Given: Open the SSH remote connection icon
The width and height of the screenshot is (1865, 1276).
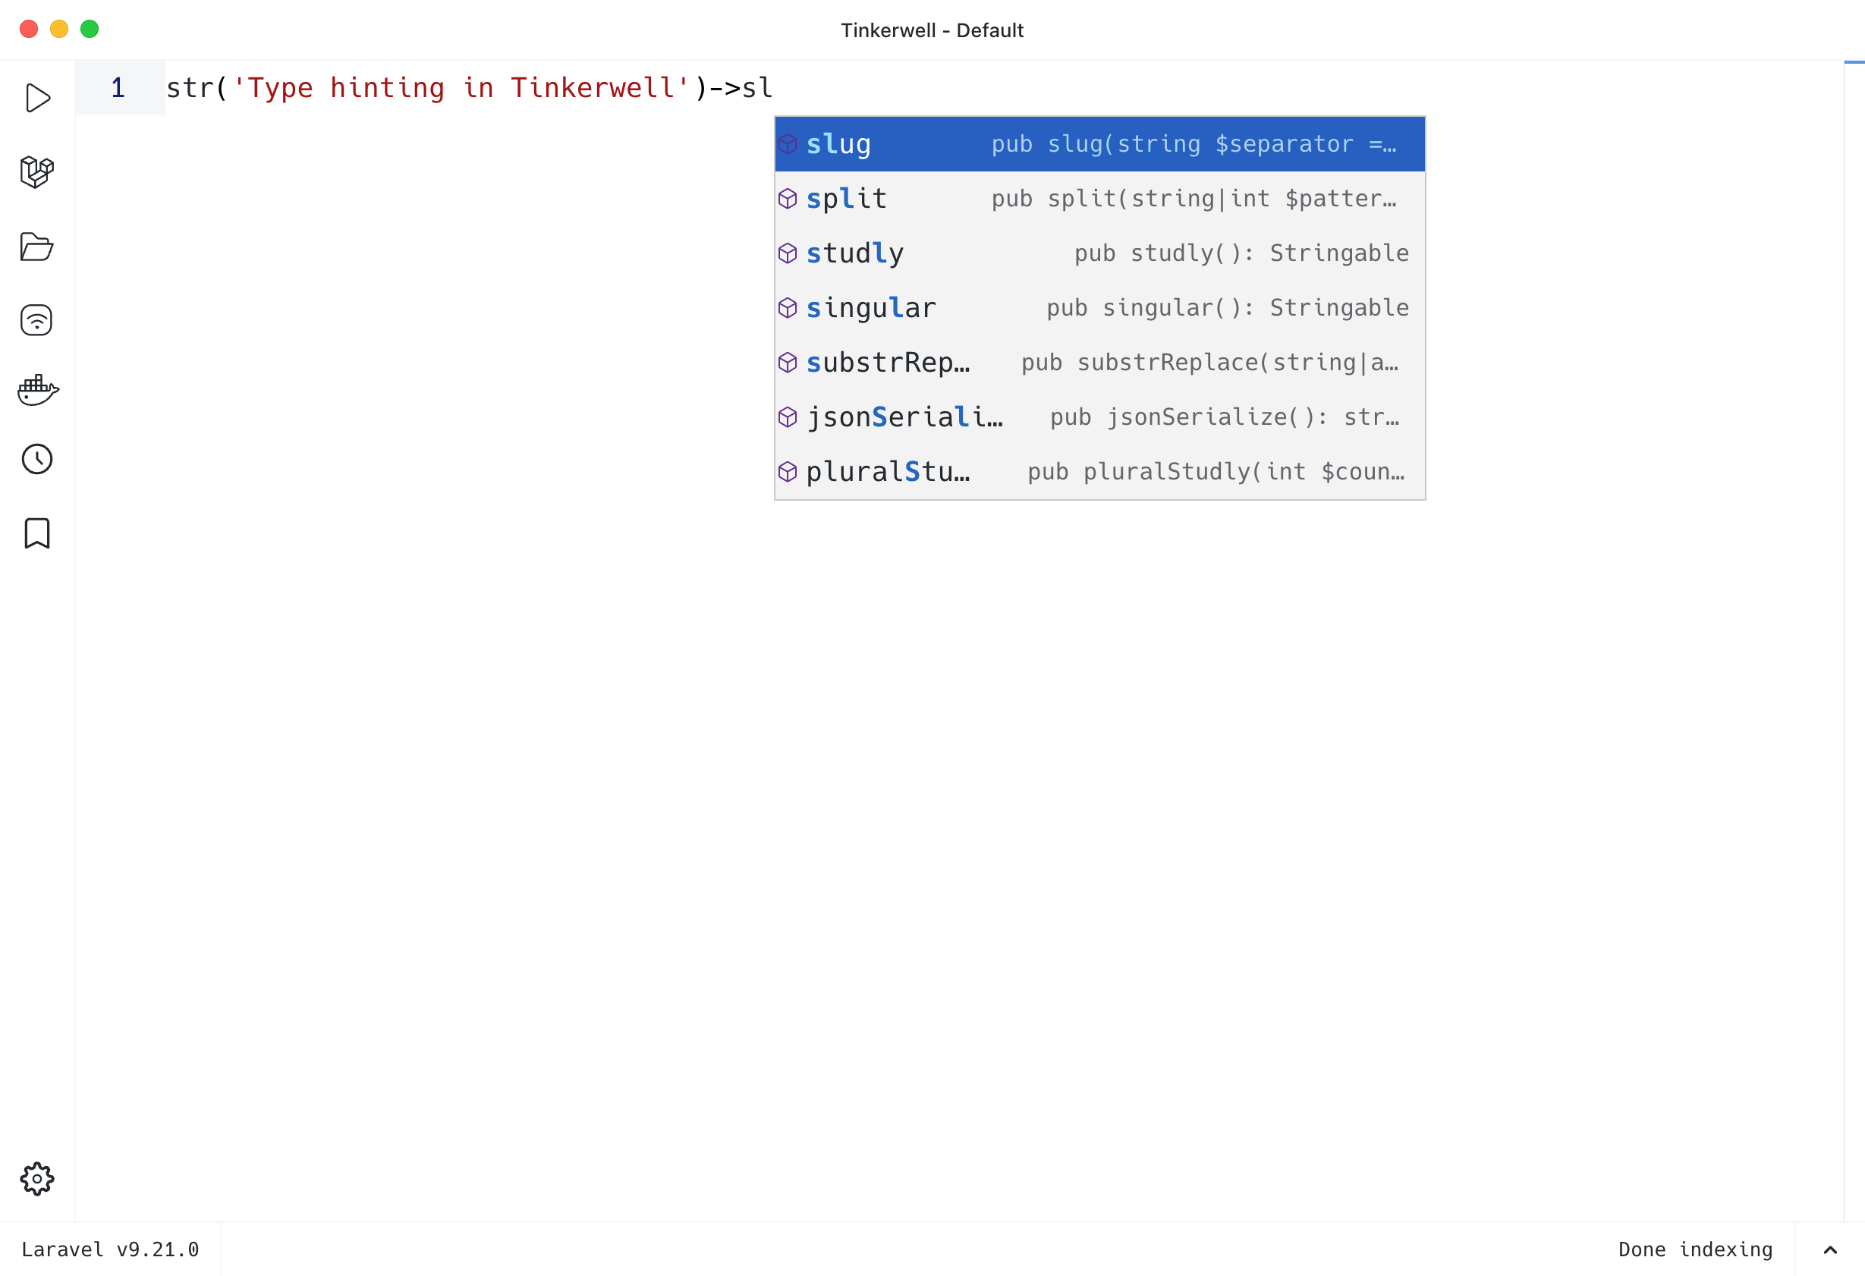Looking at the screenshot, I should 37,320.
